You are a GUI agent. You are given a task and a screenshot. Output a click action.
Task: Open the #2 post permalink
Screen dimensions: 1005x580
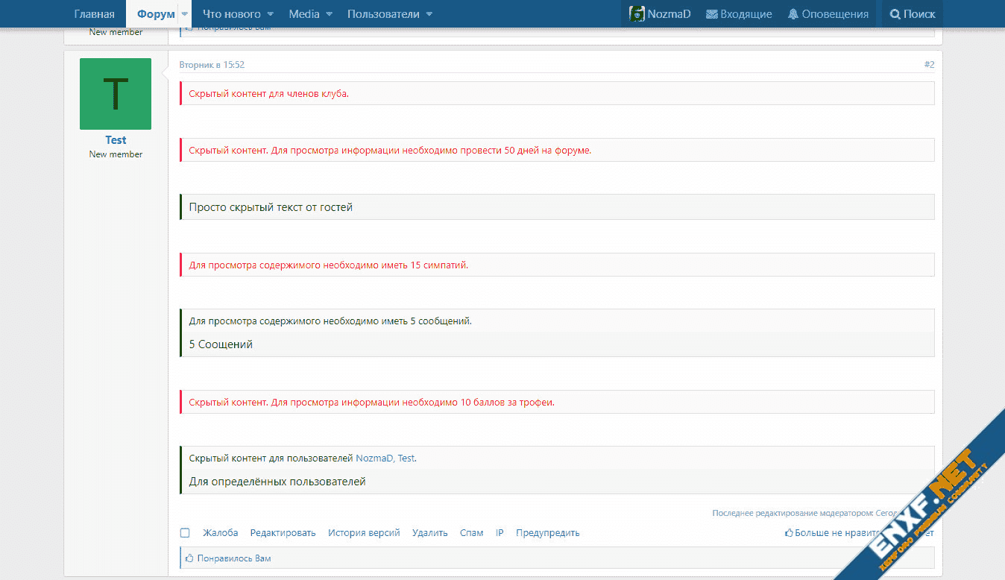929,65
